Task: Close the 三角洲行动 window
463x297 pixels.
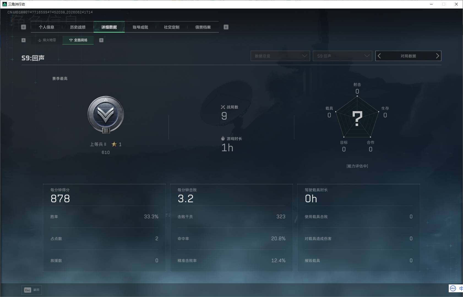Action: click(456, 4)
